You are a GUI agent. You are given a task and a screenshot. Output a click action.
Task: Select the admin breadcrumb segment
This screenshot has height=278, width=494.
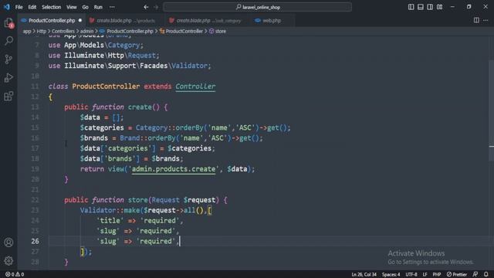86,31
